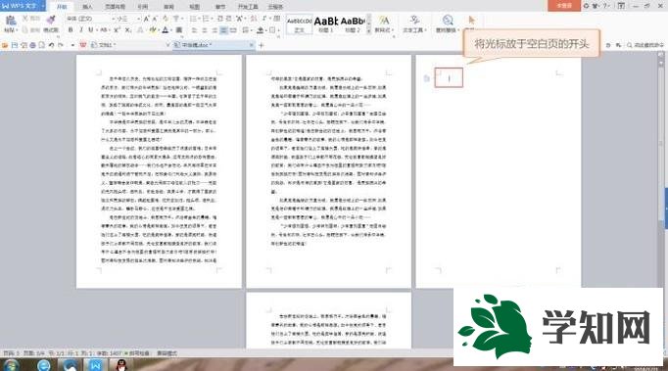This screenshot has height=371, width=668.
Task: Click the text highlight color icon
Action: point(152,30)
